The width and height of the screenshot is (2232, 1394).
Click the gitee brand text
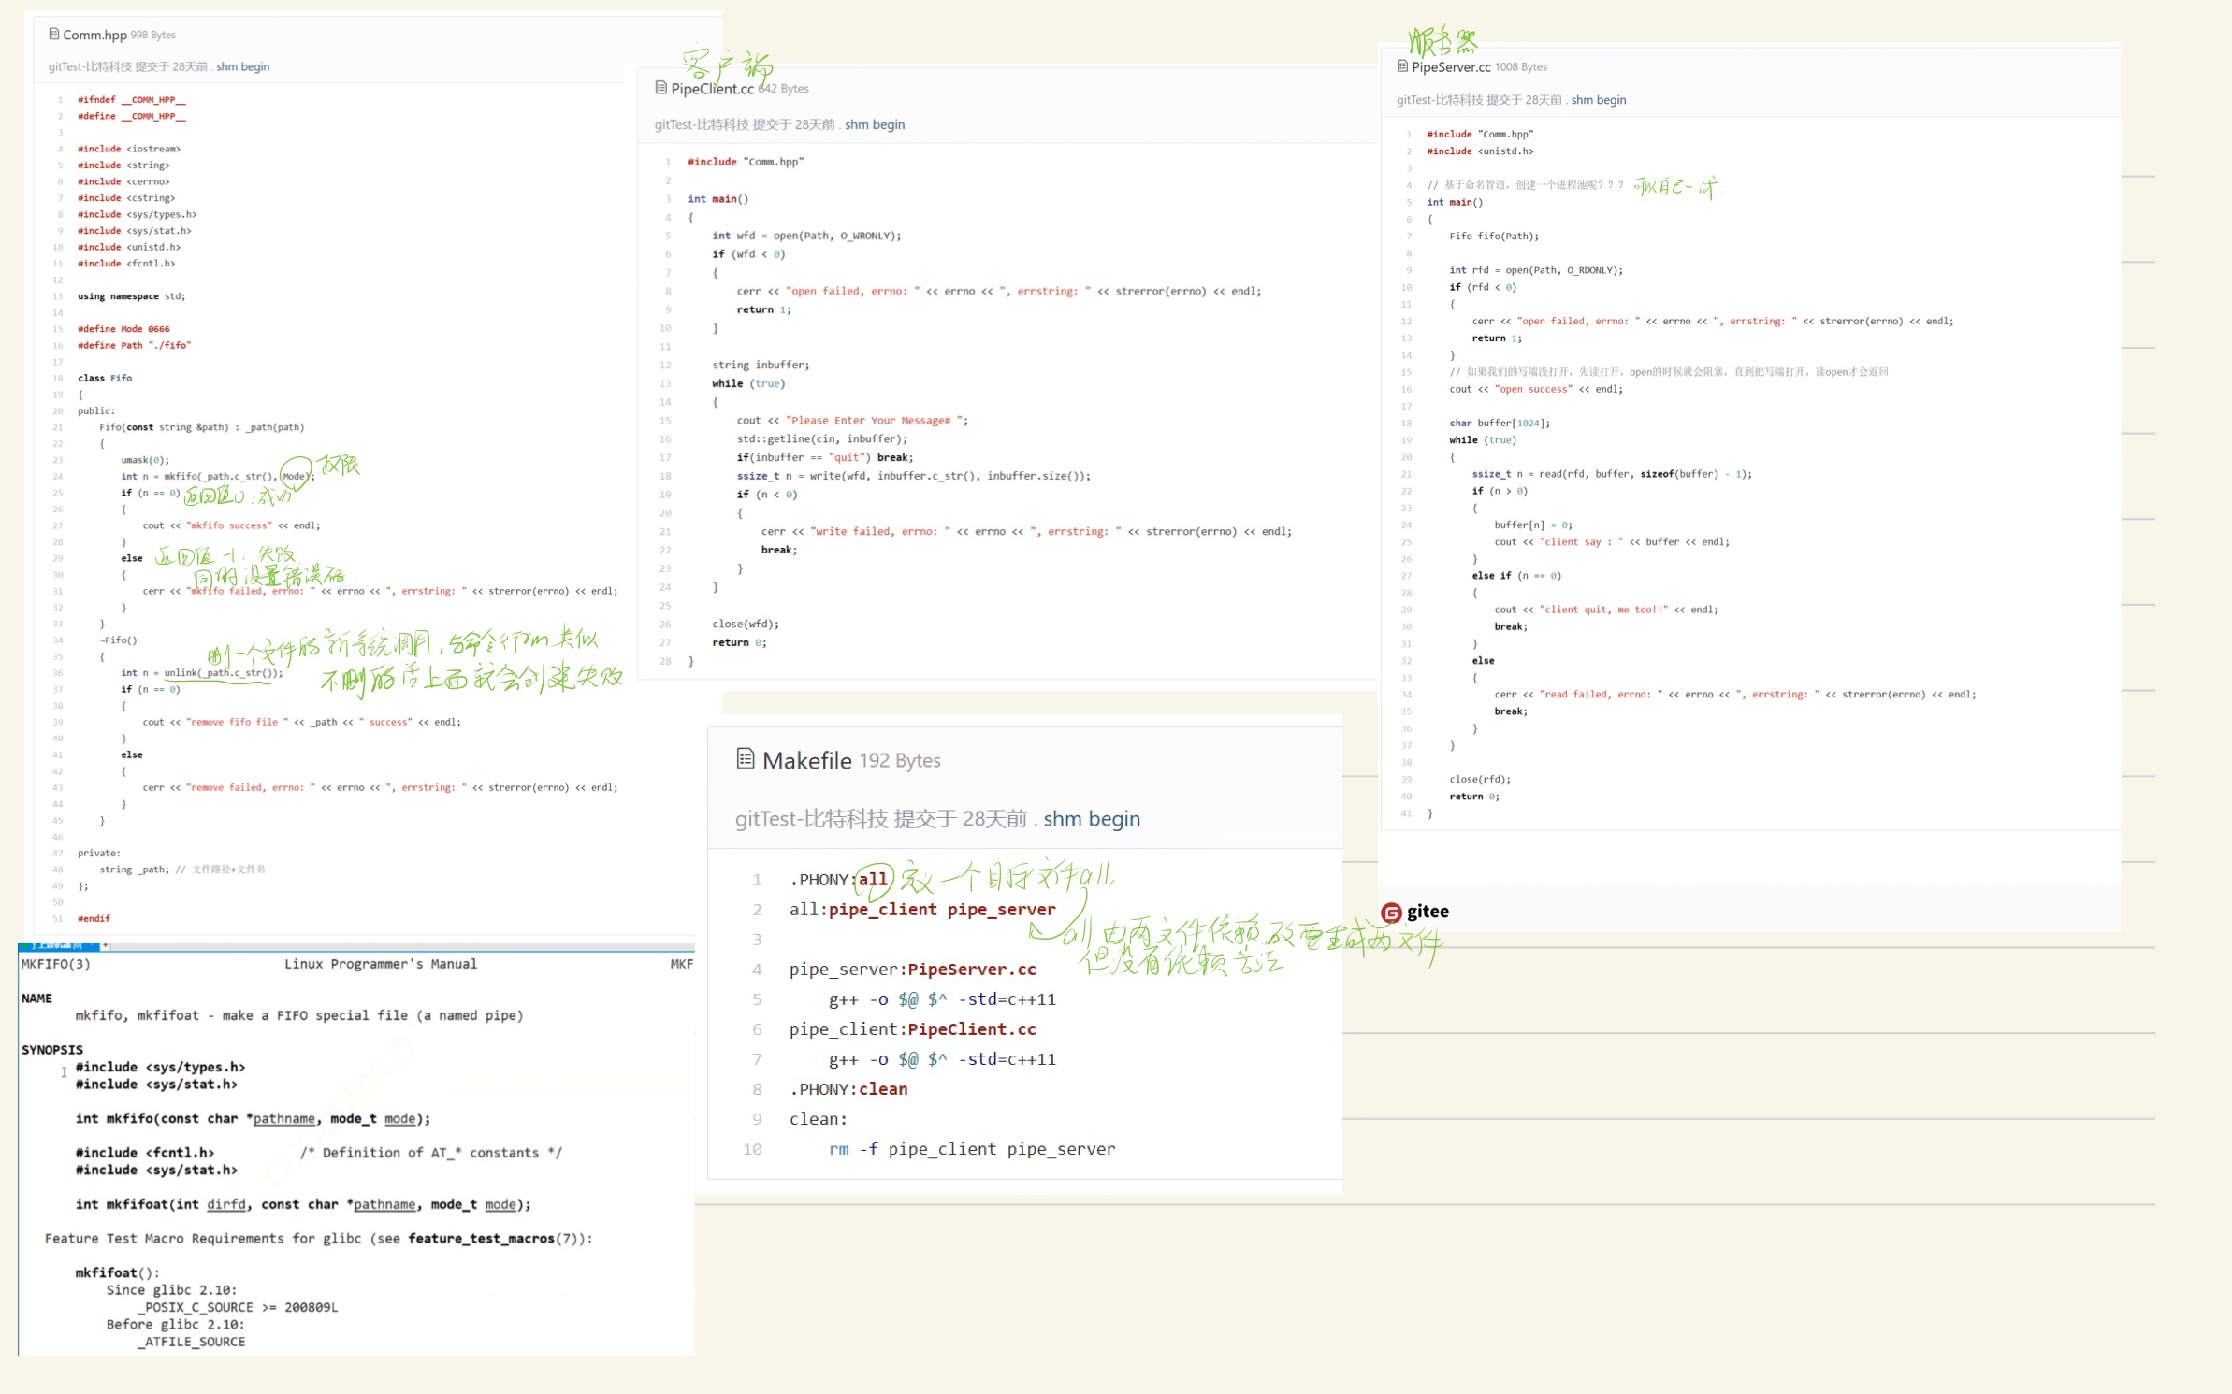click(1428, 912)
